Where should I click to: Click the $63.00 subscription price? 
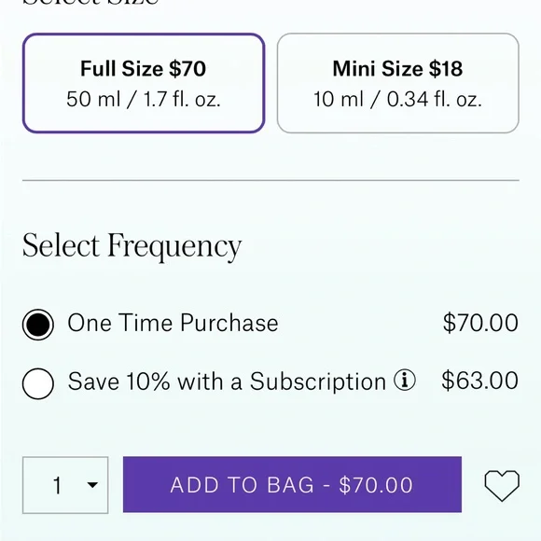click(x=480, y=381)
